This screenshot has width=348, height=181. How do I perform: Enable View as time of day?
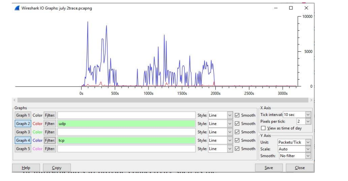(x=263, y=128)
